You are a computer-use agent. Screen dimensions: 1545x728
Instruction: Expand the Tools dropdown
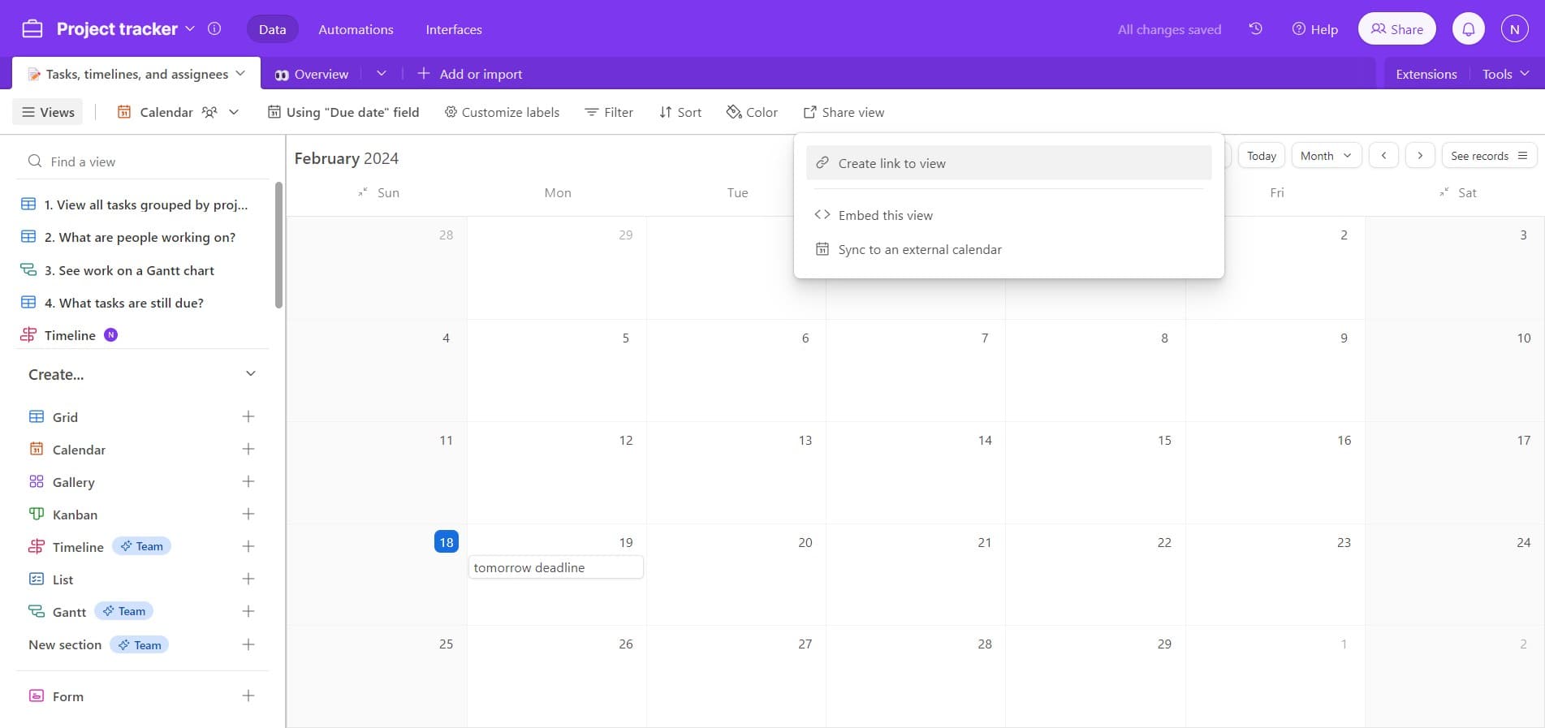coord(1504,74)
